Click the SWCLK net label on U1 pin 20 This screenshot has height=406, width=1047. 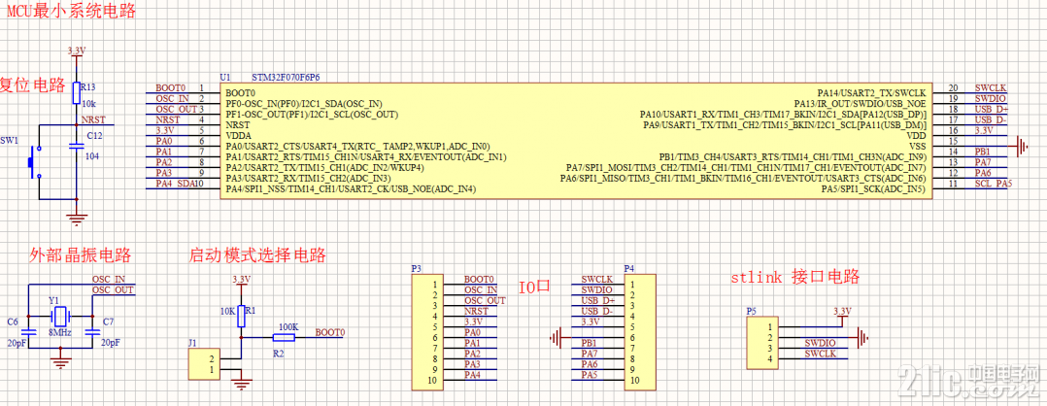click(x=991, y=87)
